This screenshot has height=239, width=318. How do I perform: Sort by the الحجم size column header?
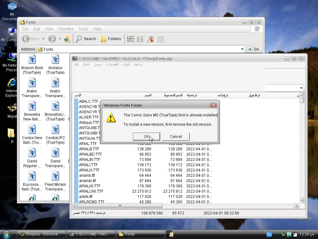138,95
